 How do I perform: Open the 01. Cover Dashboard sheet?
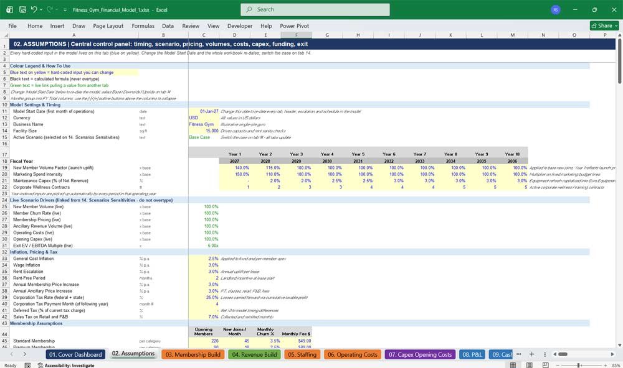75,354
